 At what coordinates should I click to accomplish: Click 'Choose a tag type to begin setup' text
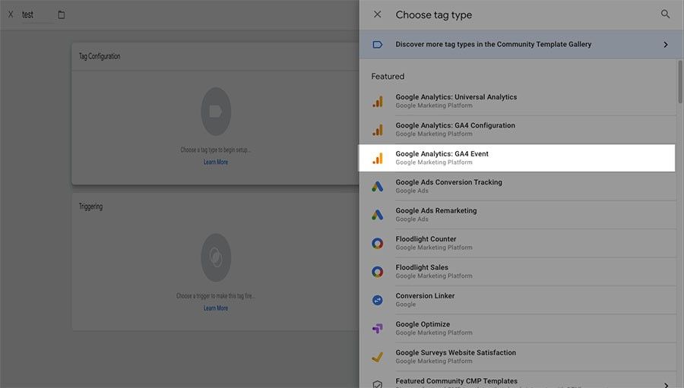coord(215,150)
